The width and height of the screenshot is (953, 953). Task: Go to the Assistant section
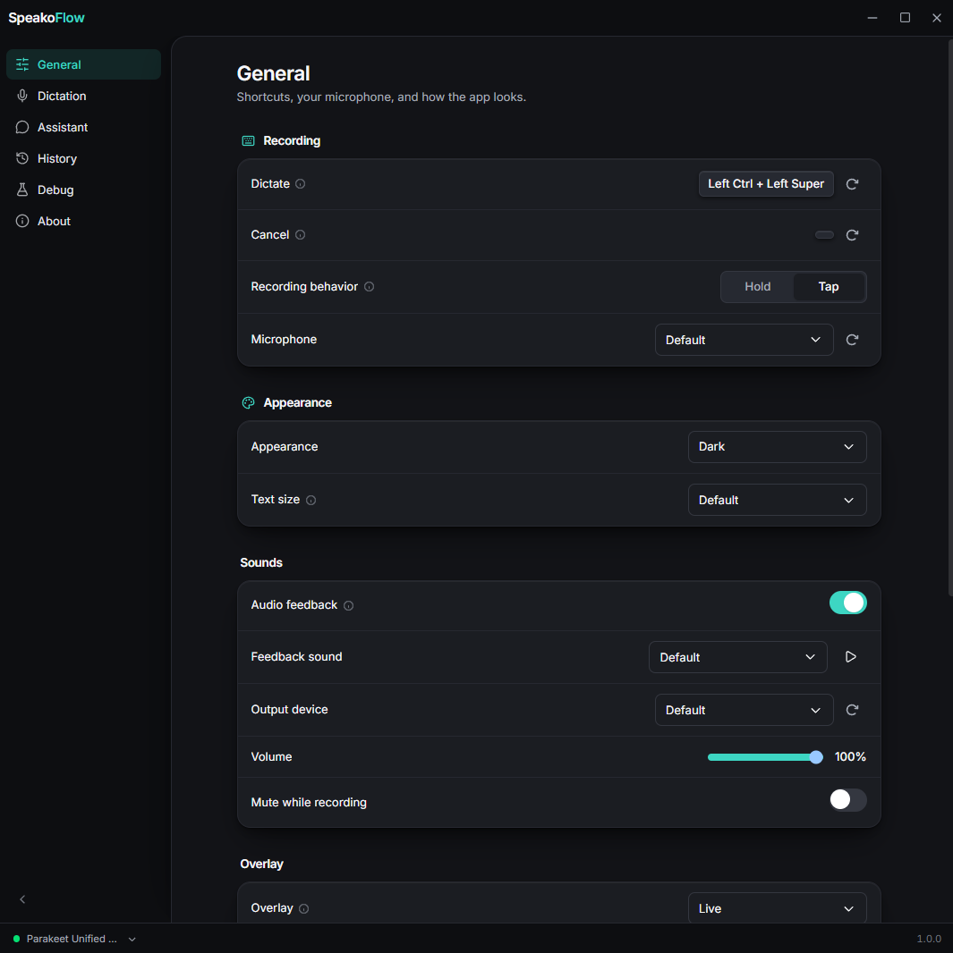83,127
